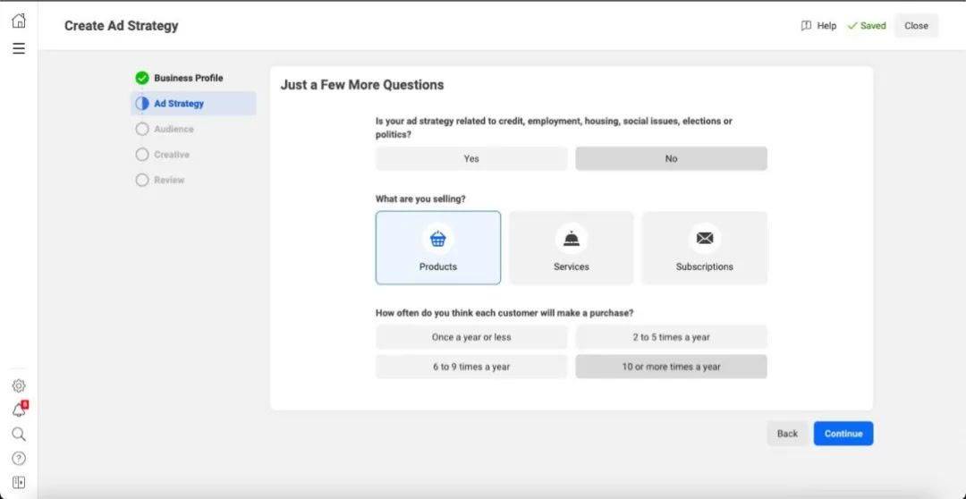
Task: Select Yes for special ad category
Action: tap(471, 159)
